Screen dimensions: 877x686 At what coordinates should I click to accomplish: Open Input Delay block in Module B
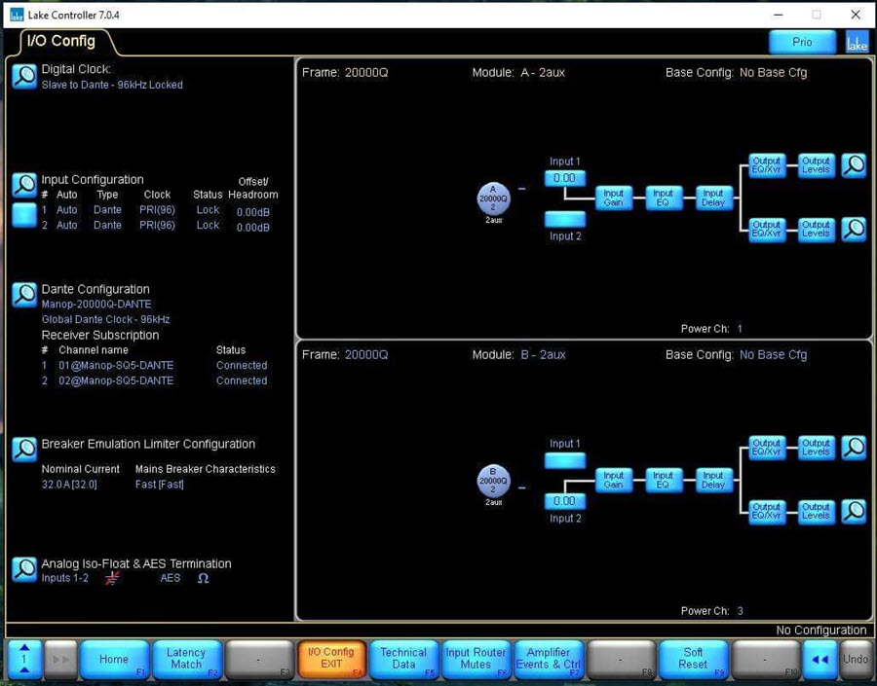pyautogui.click(x=713, y=480)
